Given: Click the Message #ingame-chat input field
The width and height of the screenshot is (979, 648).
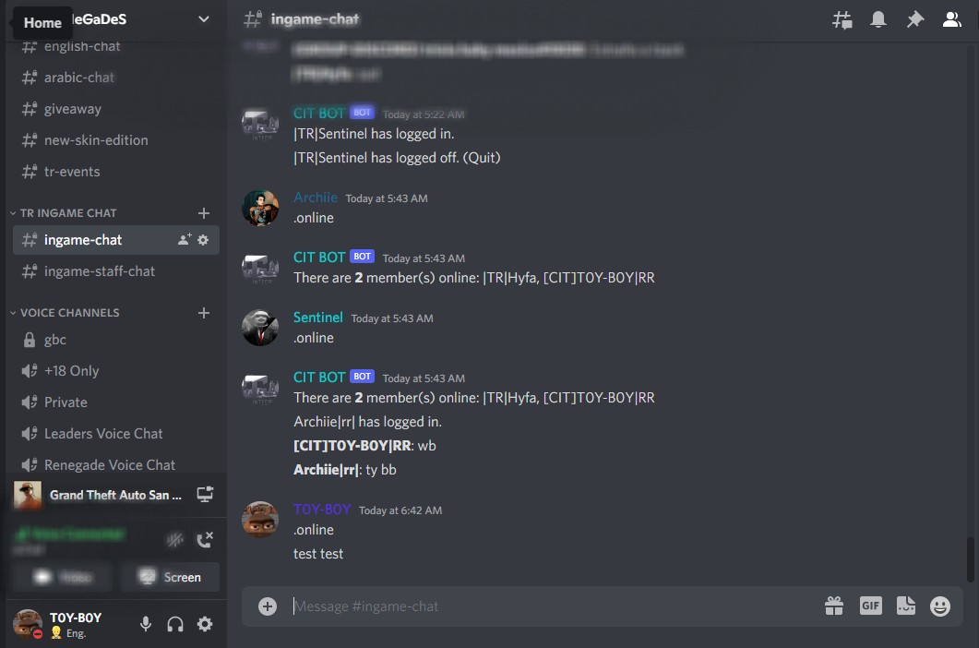Looking at the screenshot, I should coord(553,606).
